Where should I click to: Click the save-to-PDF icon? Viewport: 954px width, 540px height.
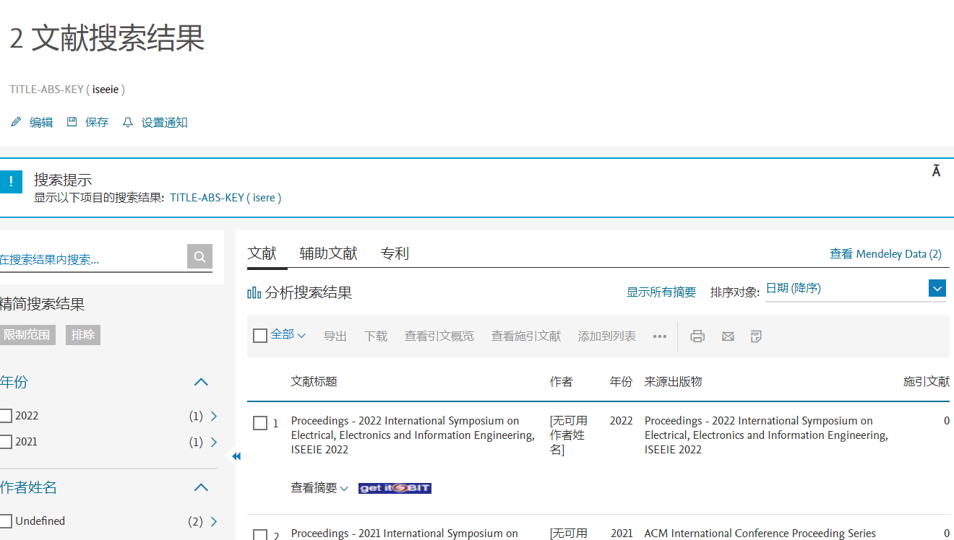point(756,336)
